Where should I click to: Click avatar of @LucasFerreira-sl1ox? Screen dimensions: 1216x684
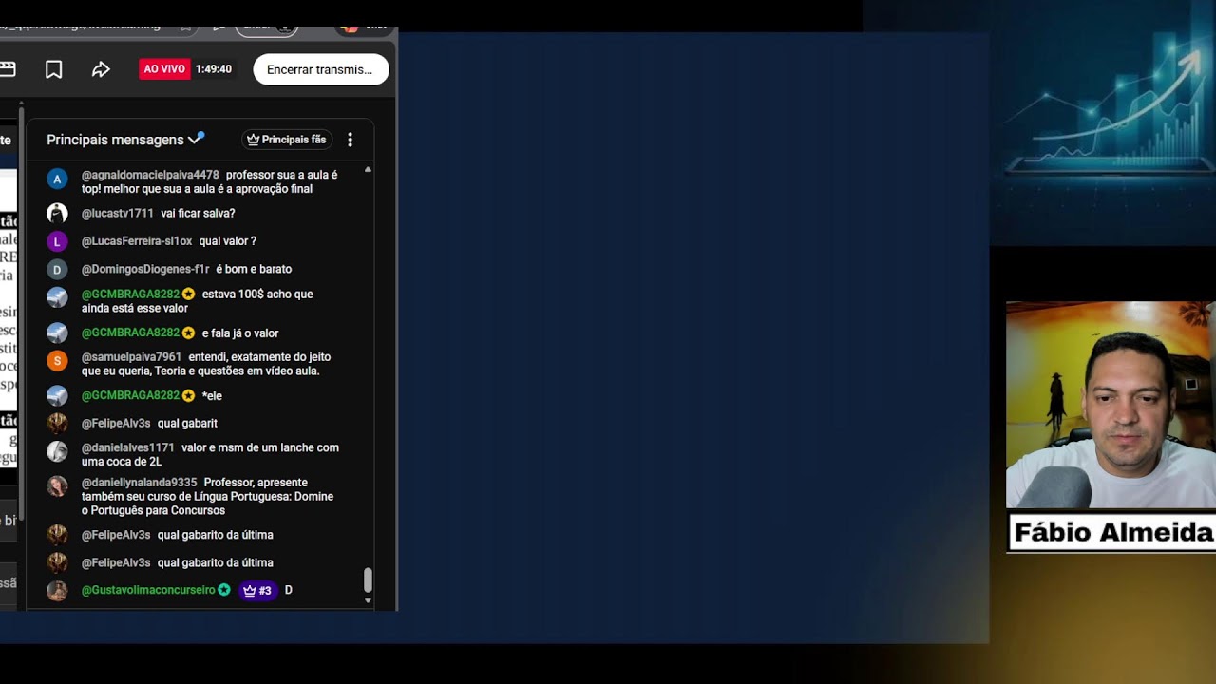pyautogui.click(x=57, y=241)
